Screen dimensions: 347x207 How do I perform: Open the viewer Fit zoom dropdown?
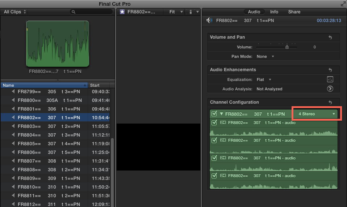point(176,12)
